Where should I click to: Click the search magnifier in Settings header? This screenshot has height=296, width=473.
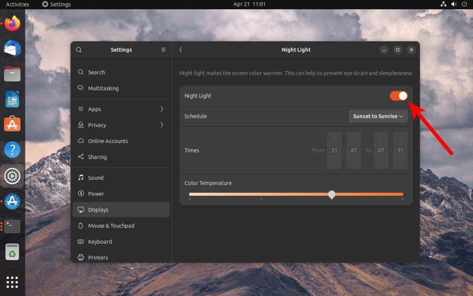79,50
